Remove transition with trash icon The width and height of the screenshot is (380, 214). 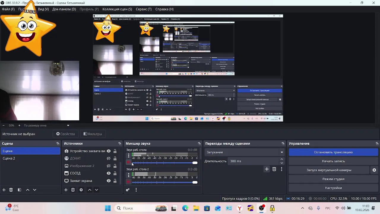coord(274,169)
